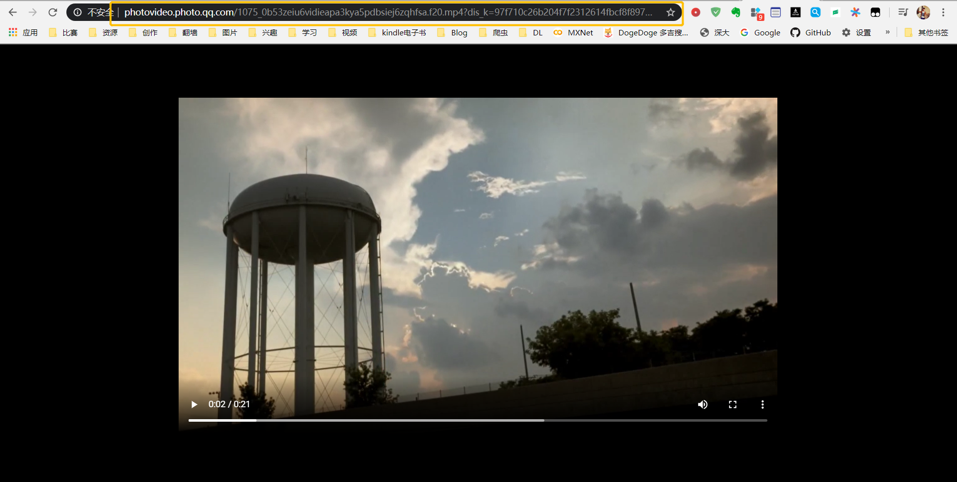
Task: Reload the current page
Action: coord(53,12)
